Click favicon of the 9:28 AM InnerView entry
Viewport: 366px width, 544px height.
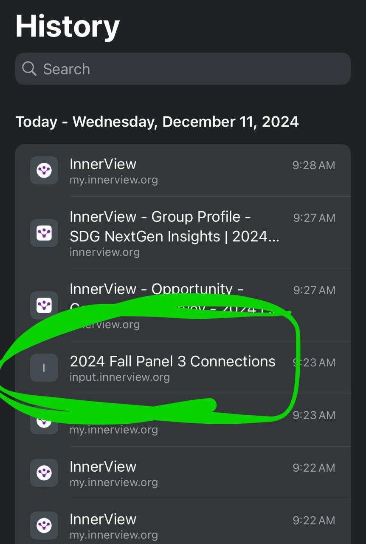(44, 170)
